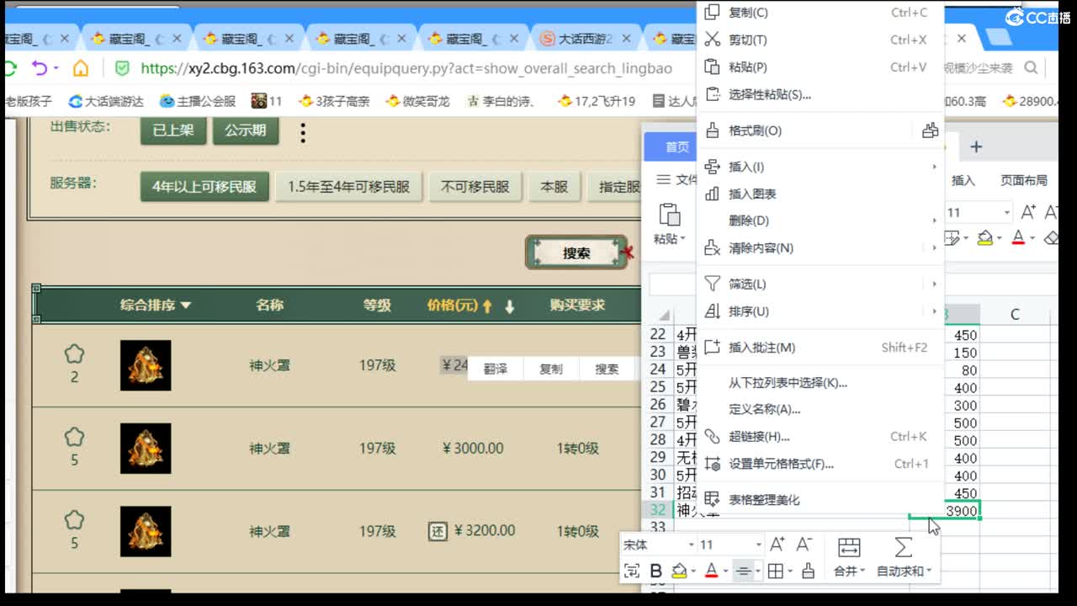Sort by 综合排序 column header
Viewport: 1077px width, 606px height.
[156, 305]
